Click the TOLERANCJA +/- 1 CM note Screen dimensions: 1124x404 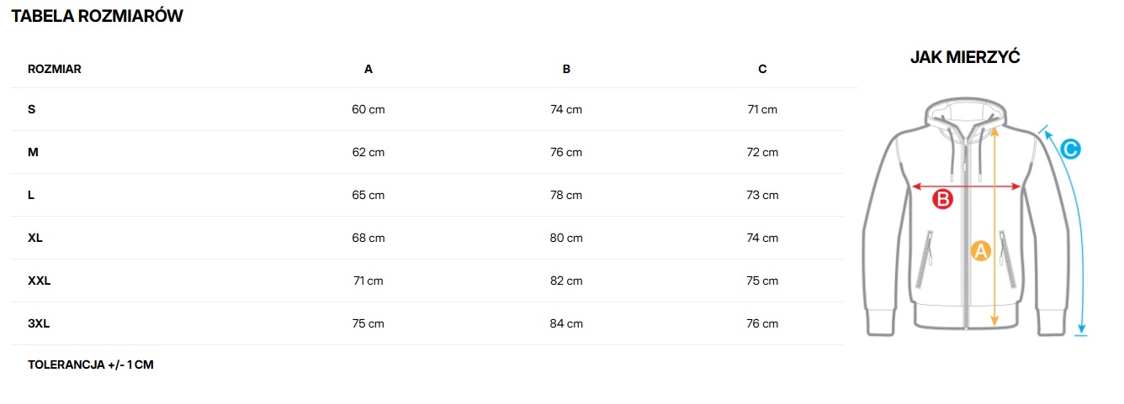[91, 365]
